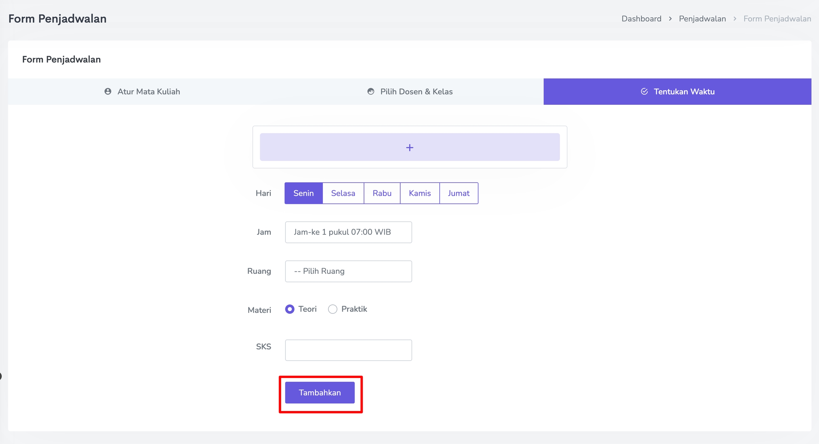The image size is (819, 444).
Task: Select the Praktik radio button
Action: 333,309
